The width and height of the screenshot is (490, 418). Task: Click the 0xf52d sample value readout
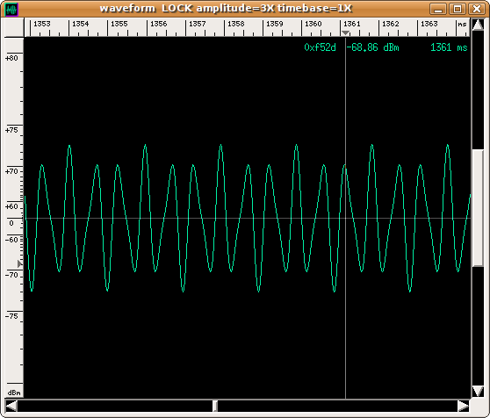coord(320,47)
